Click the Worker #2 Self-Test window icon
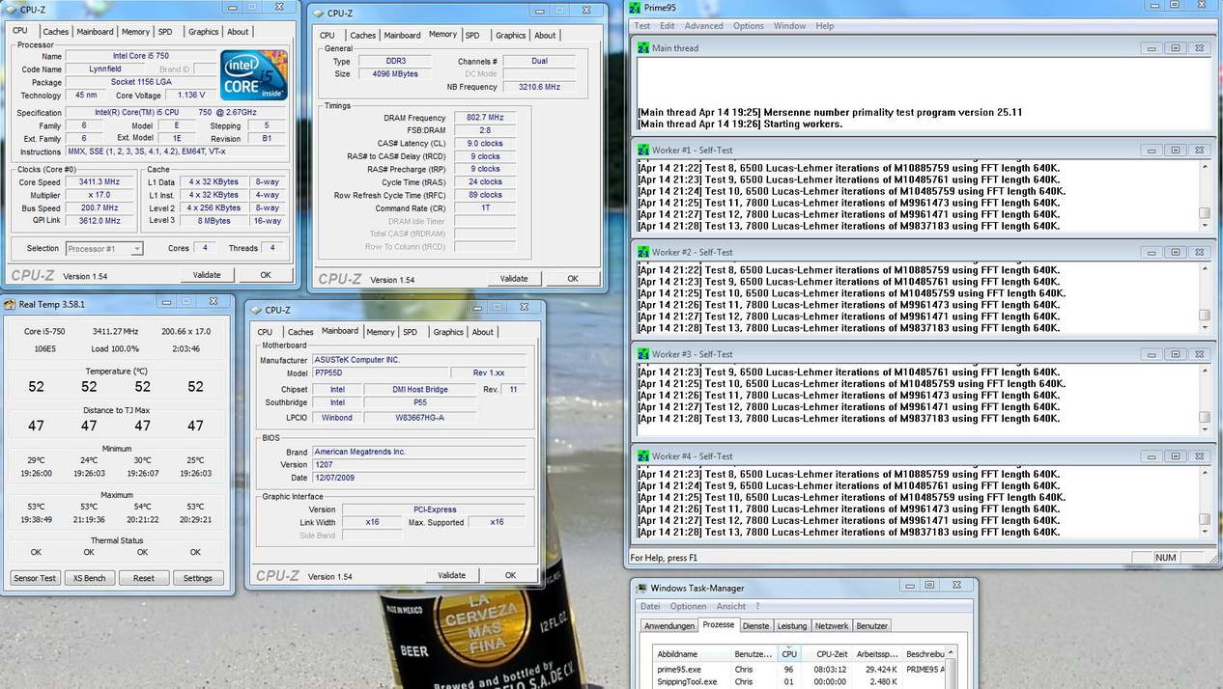Viewport: 1223px width, 689px height. (643, 252)
